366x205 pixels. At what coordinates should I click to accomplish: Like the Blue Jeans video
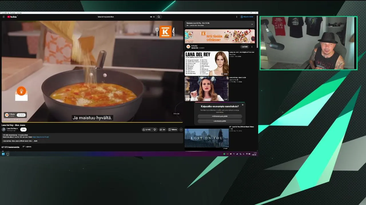click(x=147, y=130)
